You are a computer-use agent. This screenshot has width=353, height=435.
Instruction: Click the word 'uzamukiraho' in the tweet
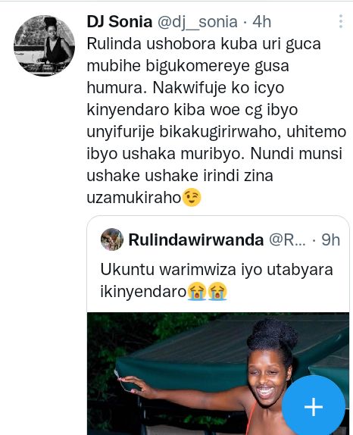tap(134, 198)
